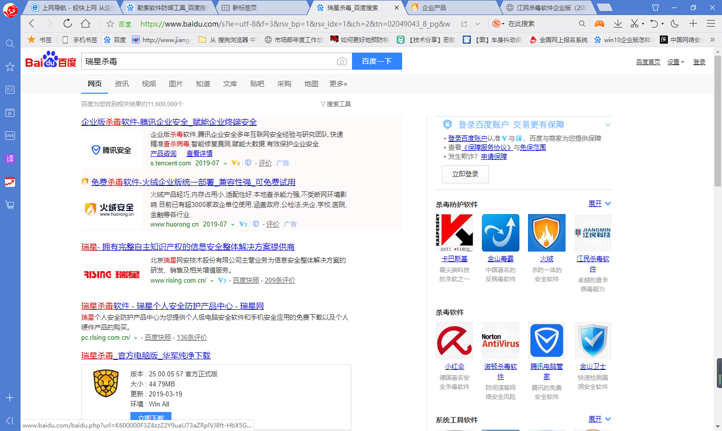Open the downloads manager
This screenshot has width=722, height=431.
[x=618, y=24]
